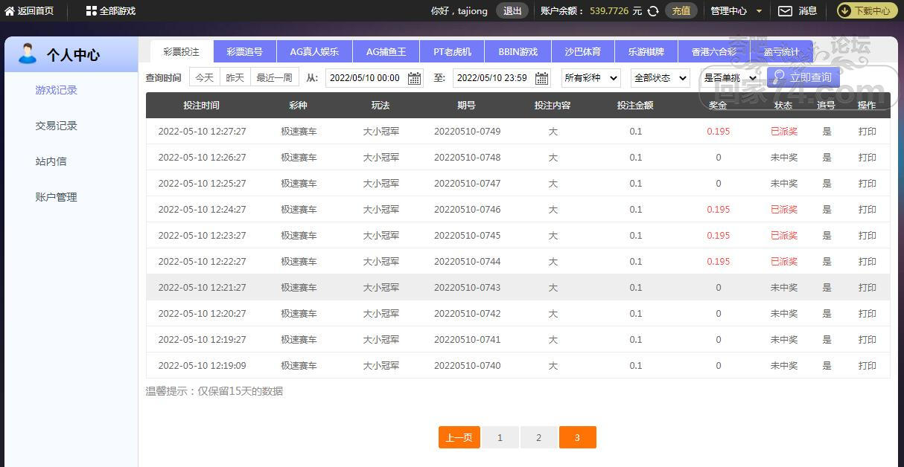Screen dimensions: 904x467
Task: Click the 消息 messages link
Action: [808, 11]
